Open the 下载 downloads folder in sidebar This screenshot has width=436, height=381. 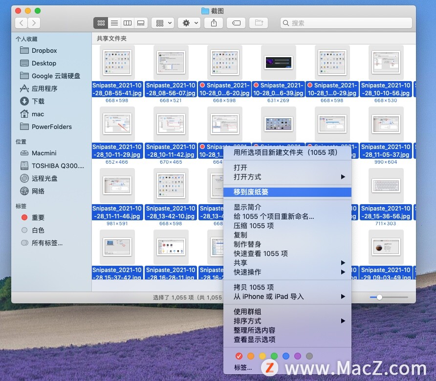[38, 101]
